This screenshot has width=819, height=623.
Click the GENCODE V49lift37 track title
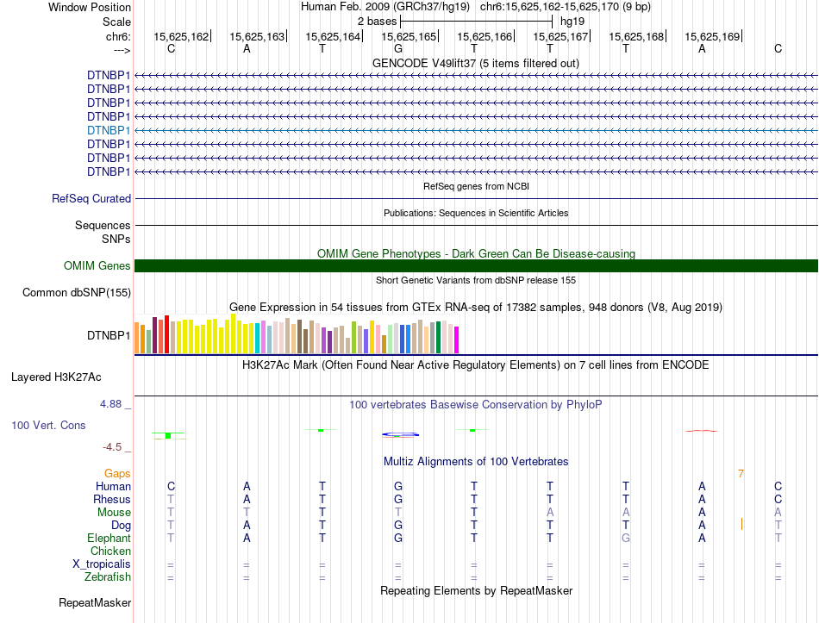pyautogui.click(x=476, y=63)
